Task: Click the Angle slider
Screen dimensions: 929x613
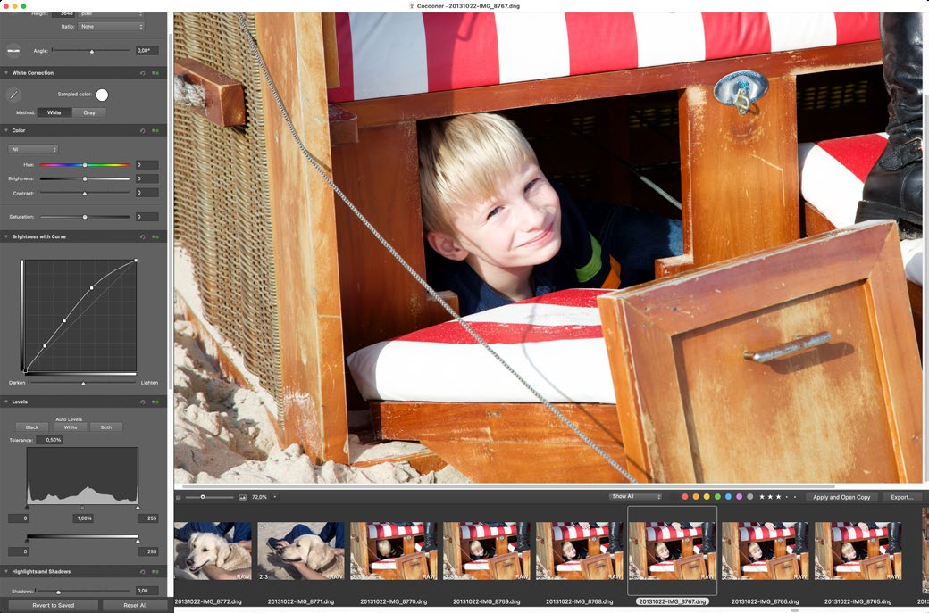Action: coord(91,51)
